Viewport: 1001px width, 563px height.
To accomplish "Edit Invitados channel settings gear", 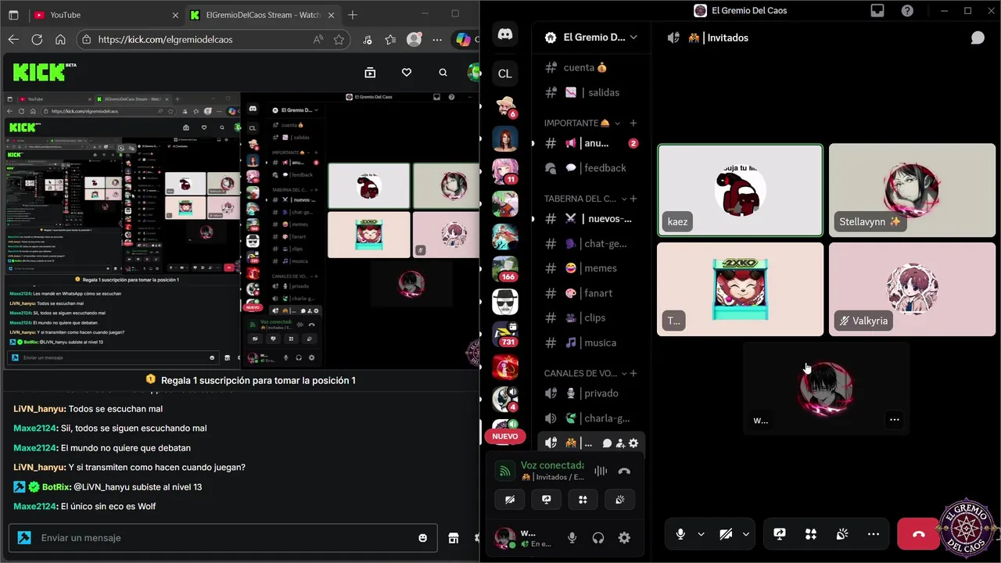I will pos(633,443).
